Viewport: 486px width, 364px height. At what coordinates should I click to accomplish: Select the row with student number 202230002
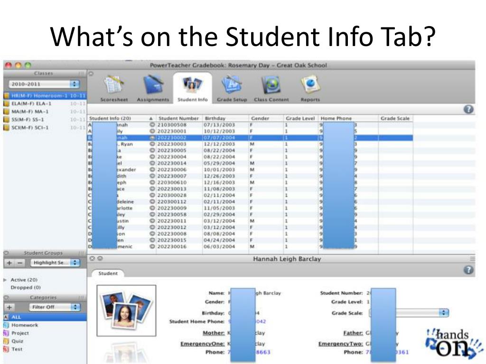click(x=250, y=138)
